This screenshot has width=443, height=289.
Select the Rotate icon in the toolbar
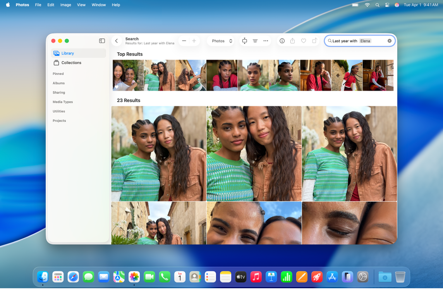pyautogui.click(x=314, y=41)
